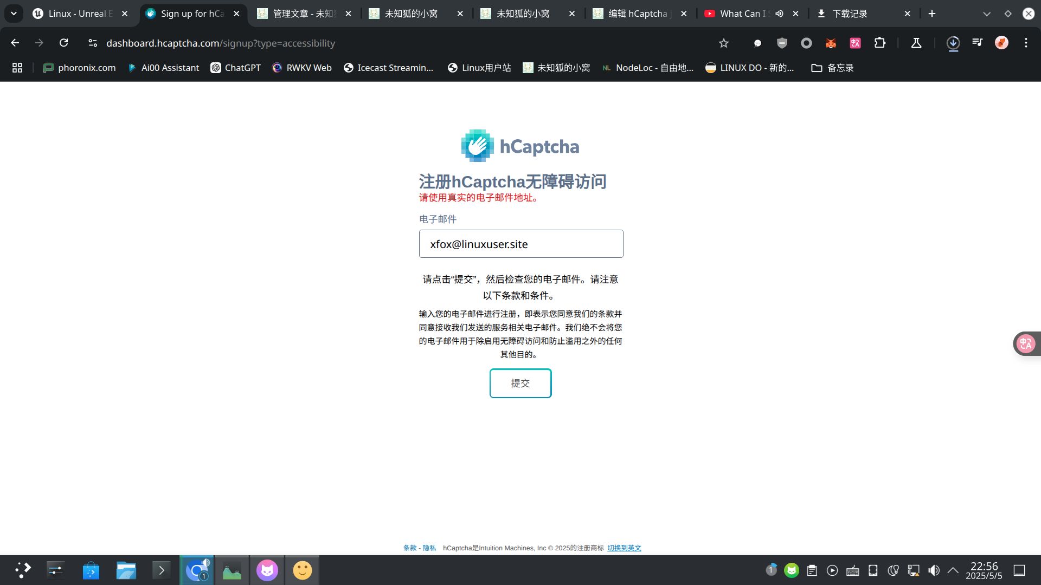
Task: Click the smiley face taskbar app
Action: tap(303, 570)
